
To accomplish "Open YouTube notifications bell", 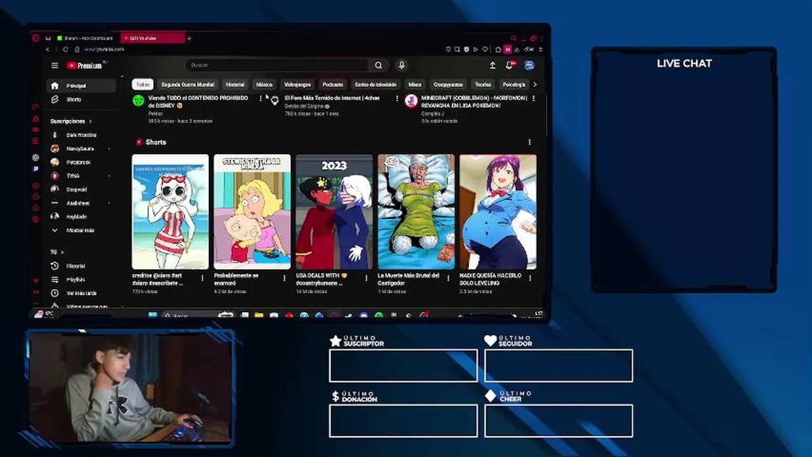I will pyautogui.click(x=510, y=65).
